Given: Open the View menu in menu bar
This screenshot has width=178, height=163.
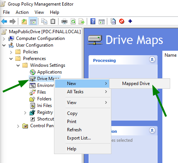Looking at the screenshot, I should 39,12.
